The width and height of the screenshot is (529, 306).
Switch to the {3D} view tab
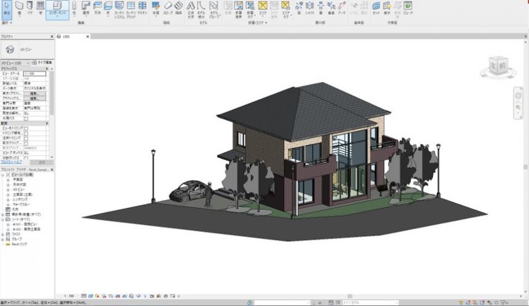tap(65, 37)
